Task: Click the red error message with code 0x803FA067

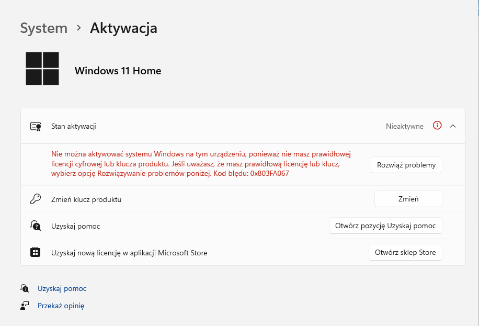Action: coord(201,164)
